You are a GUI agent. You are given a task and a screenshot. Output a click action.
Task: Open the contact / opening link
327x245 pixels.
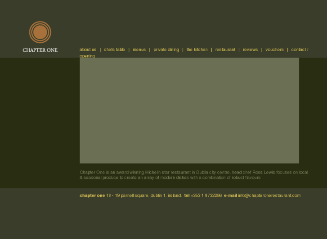300,49
